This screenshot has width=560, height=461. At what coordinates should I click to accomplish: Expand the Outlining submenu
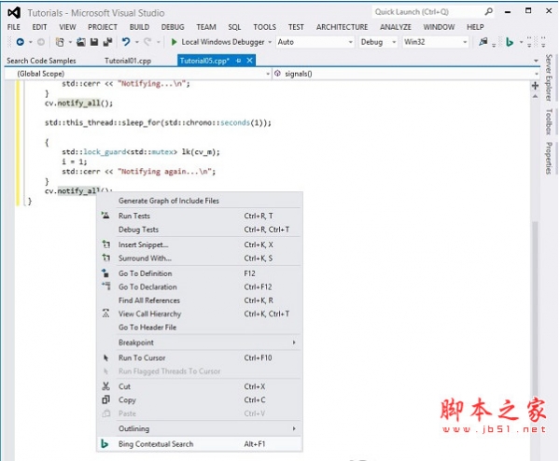(200, 429)
